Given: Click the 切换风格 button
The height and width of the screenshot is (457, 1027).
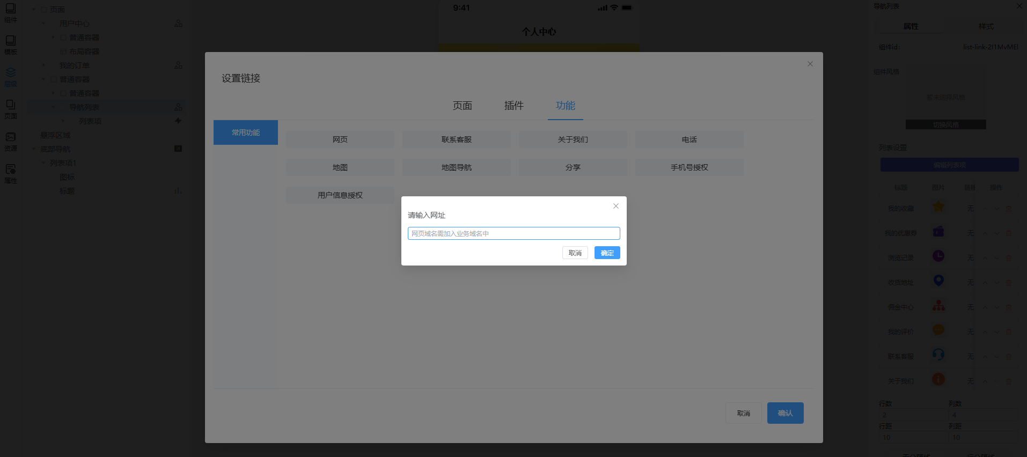Looking at the screenshot, I should [946, 124].
